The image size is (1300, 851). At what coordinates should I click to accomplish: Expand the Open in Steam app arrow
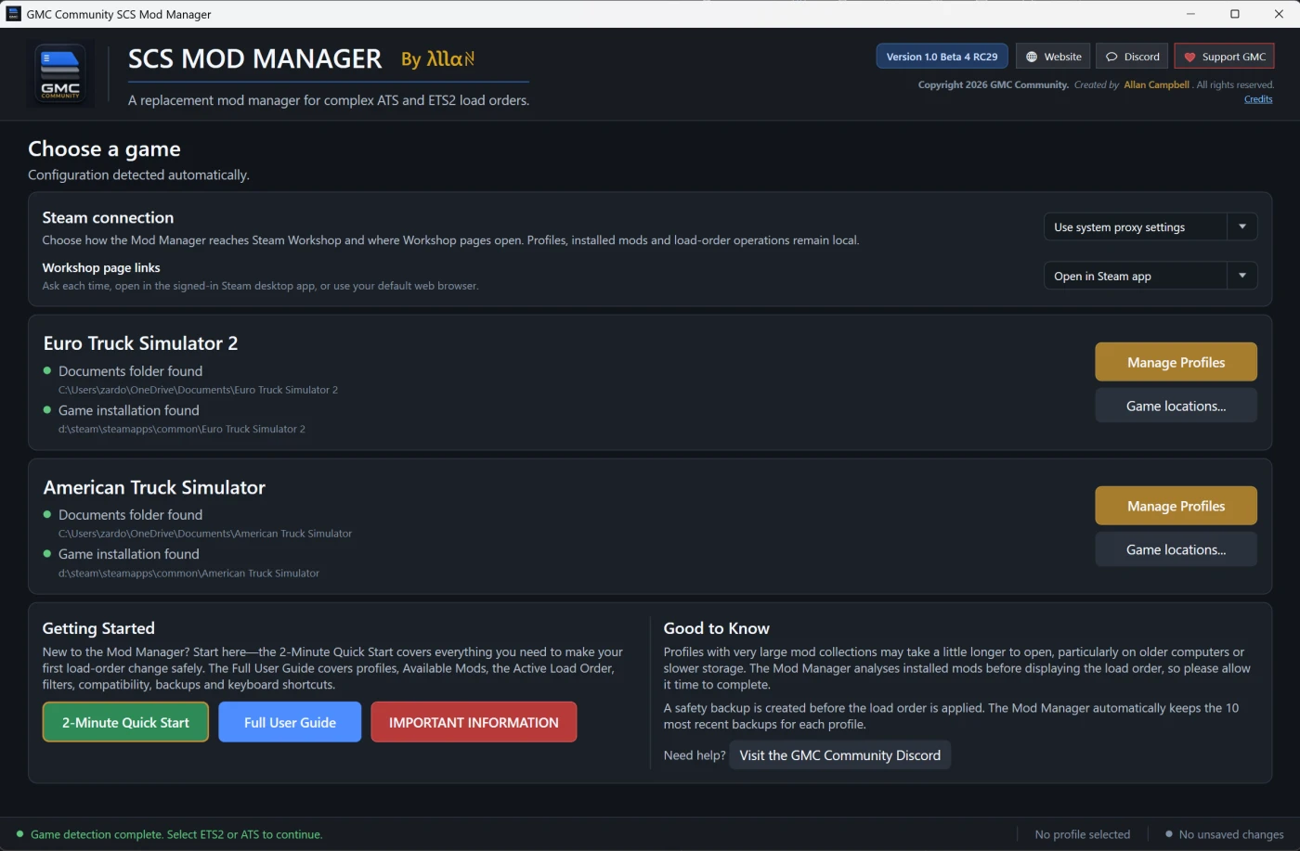click(x=1242, y=276)
